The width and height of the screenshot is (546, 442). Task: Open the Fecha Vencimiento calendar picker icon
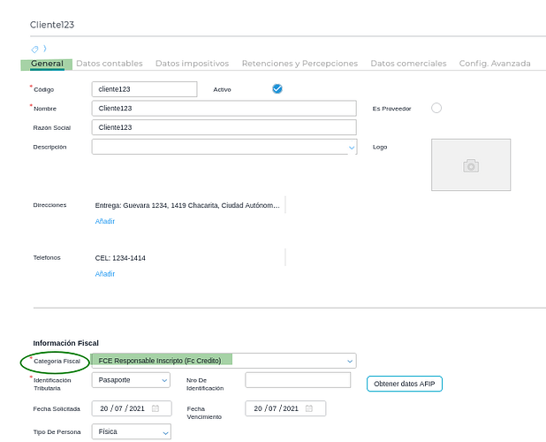tap(310, 408)
